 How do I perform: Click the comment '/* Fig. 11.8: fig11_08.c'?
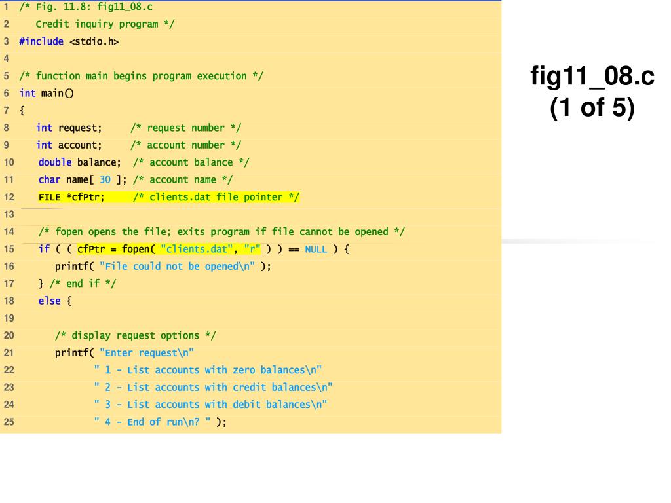tap(86, 7)
